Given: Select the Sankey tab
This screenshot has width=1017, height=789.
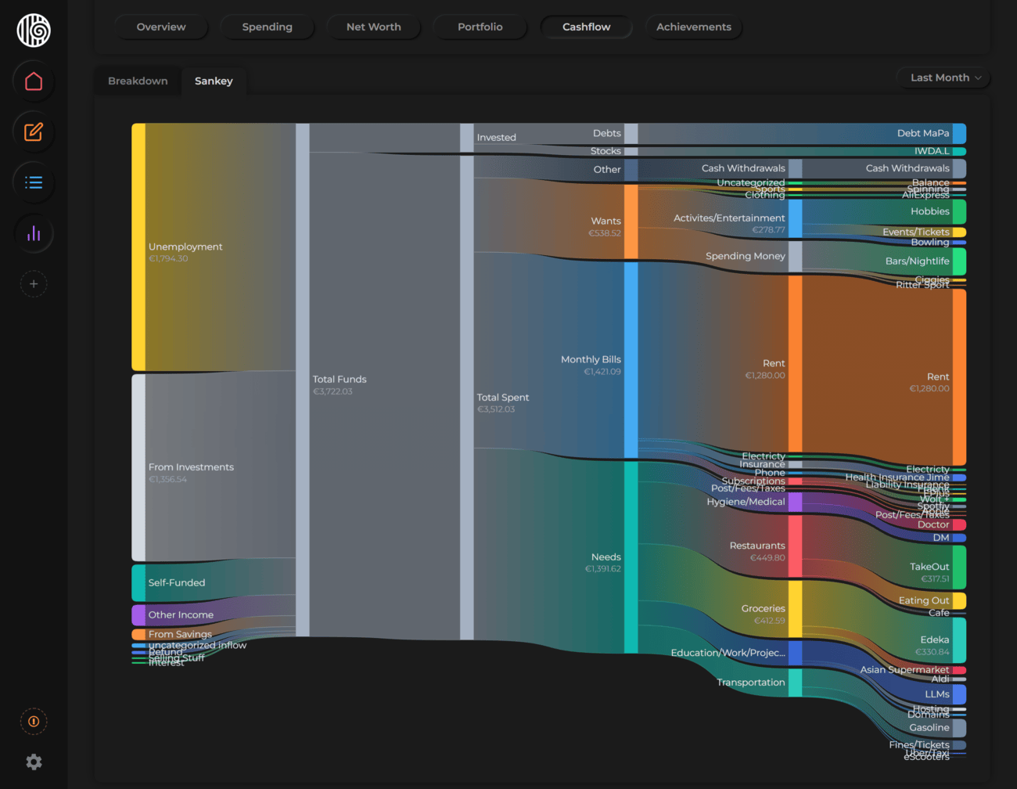Looking at the screenshot, I should (214, 81).
